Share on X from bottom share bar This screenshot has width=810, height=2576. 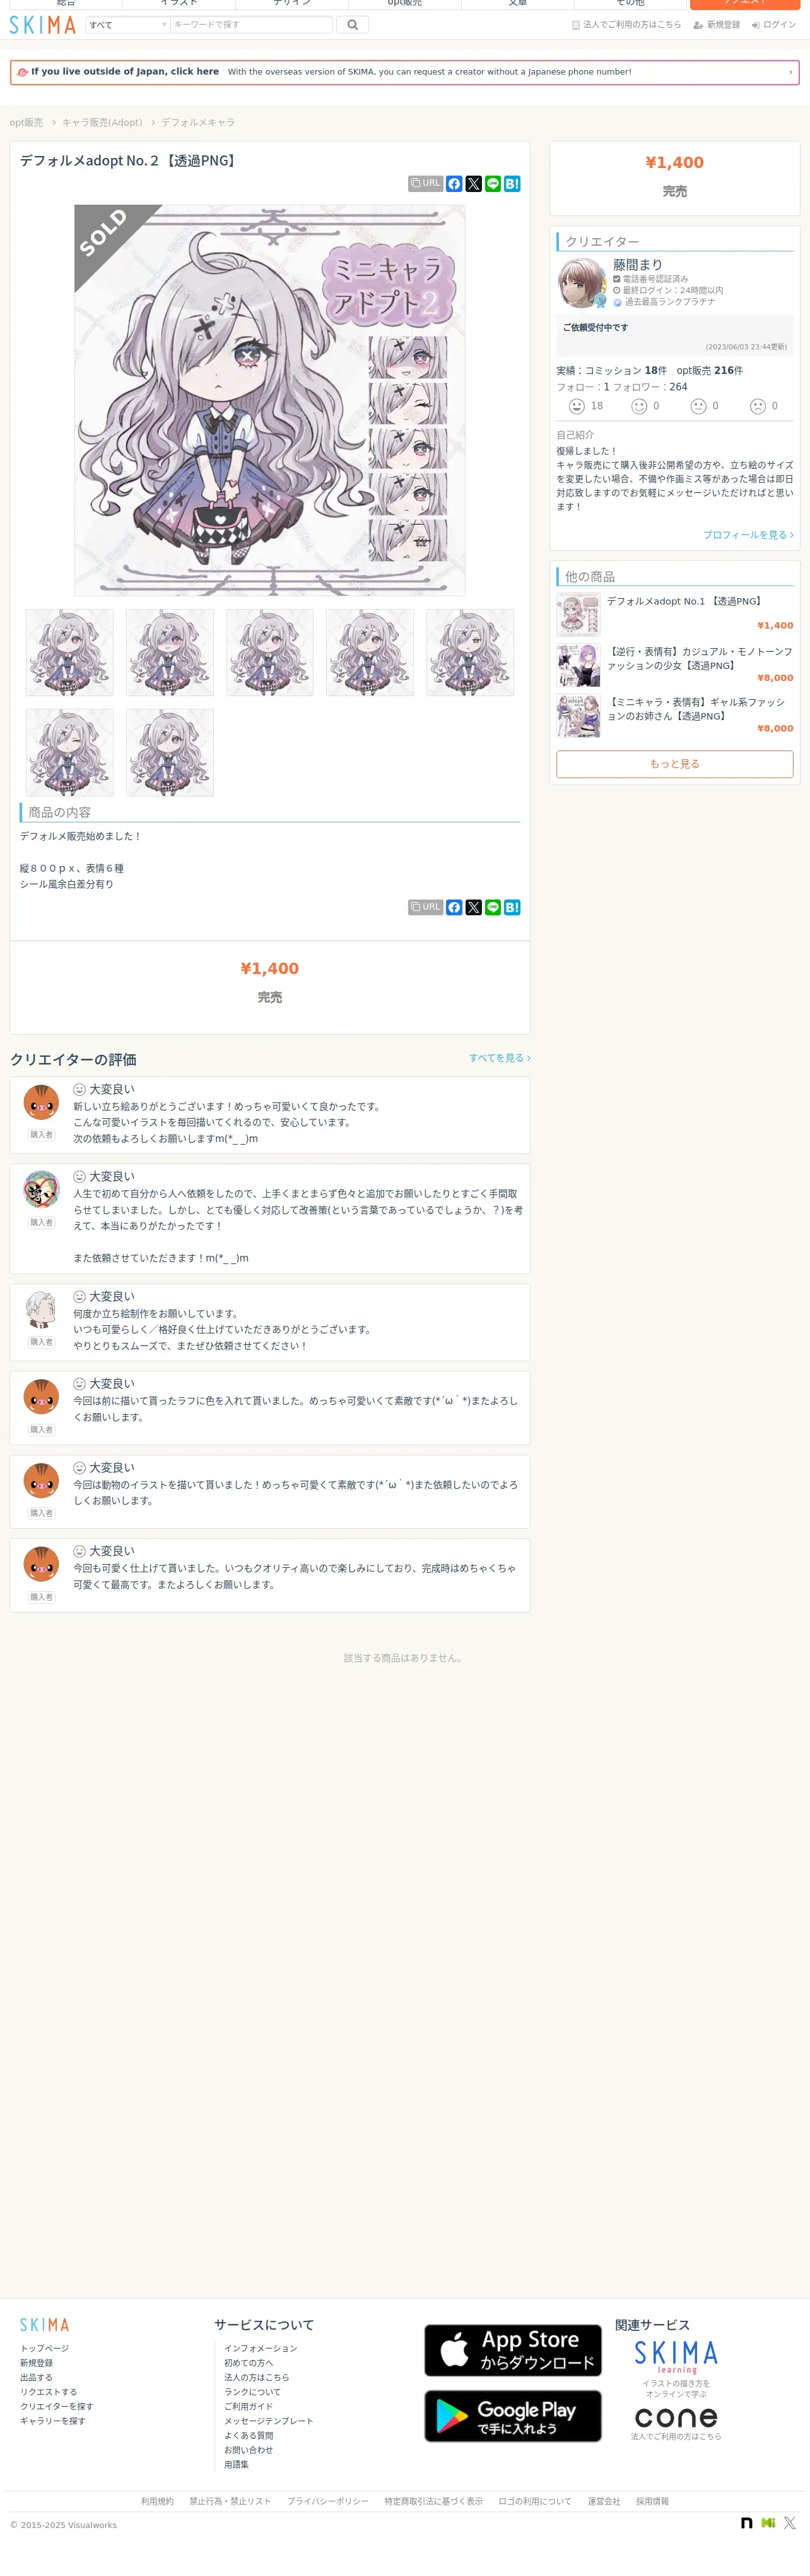pos(473,907)
